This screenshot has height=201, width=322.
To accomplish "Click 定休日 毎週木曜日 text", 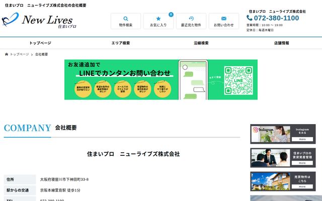I will tap(260, 30).
